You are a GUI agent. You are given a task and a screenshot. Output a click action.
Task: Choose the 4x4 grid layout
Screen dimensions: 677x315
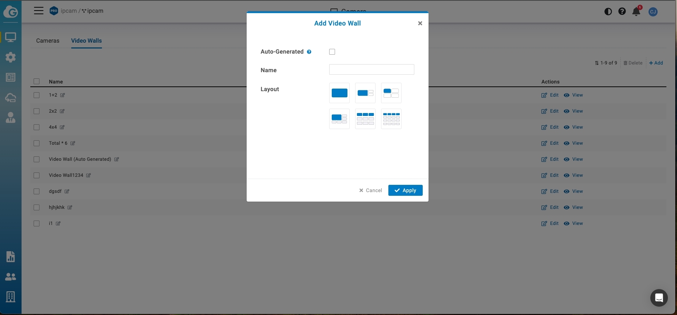(391, 119)
